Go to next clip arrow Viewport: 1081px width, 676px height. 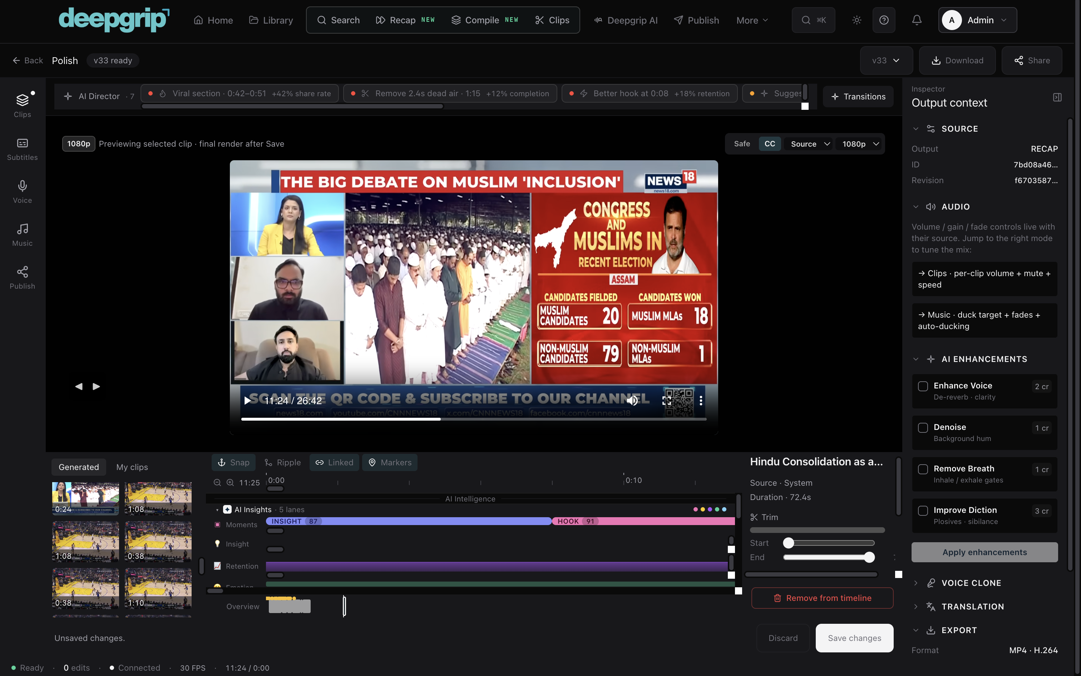click(x=96, y=386)
